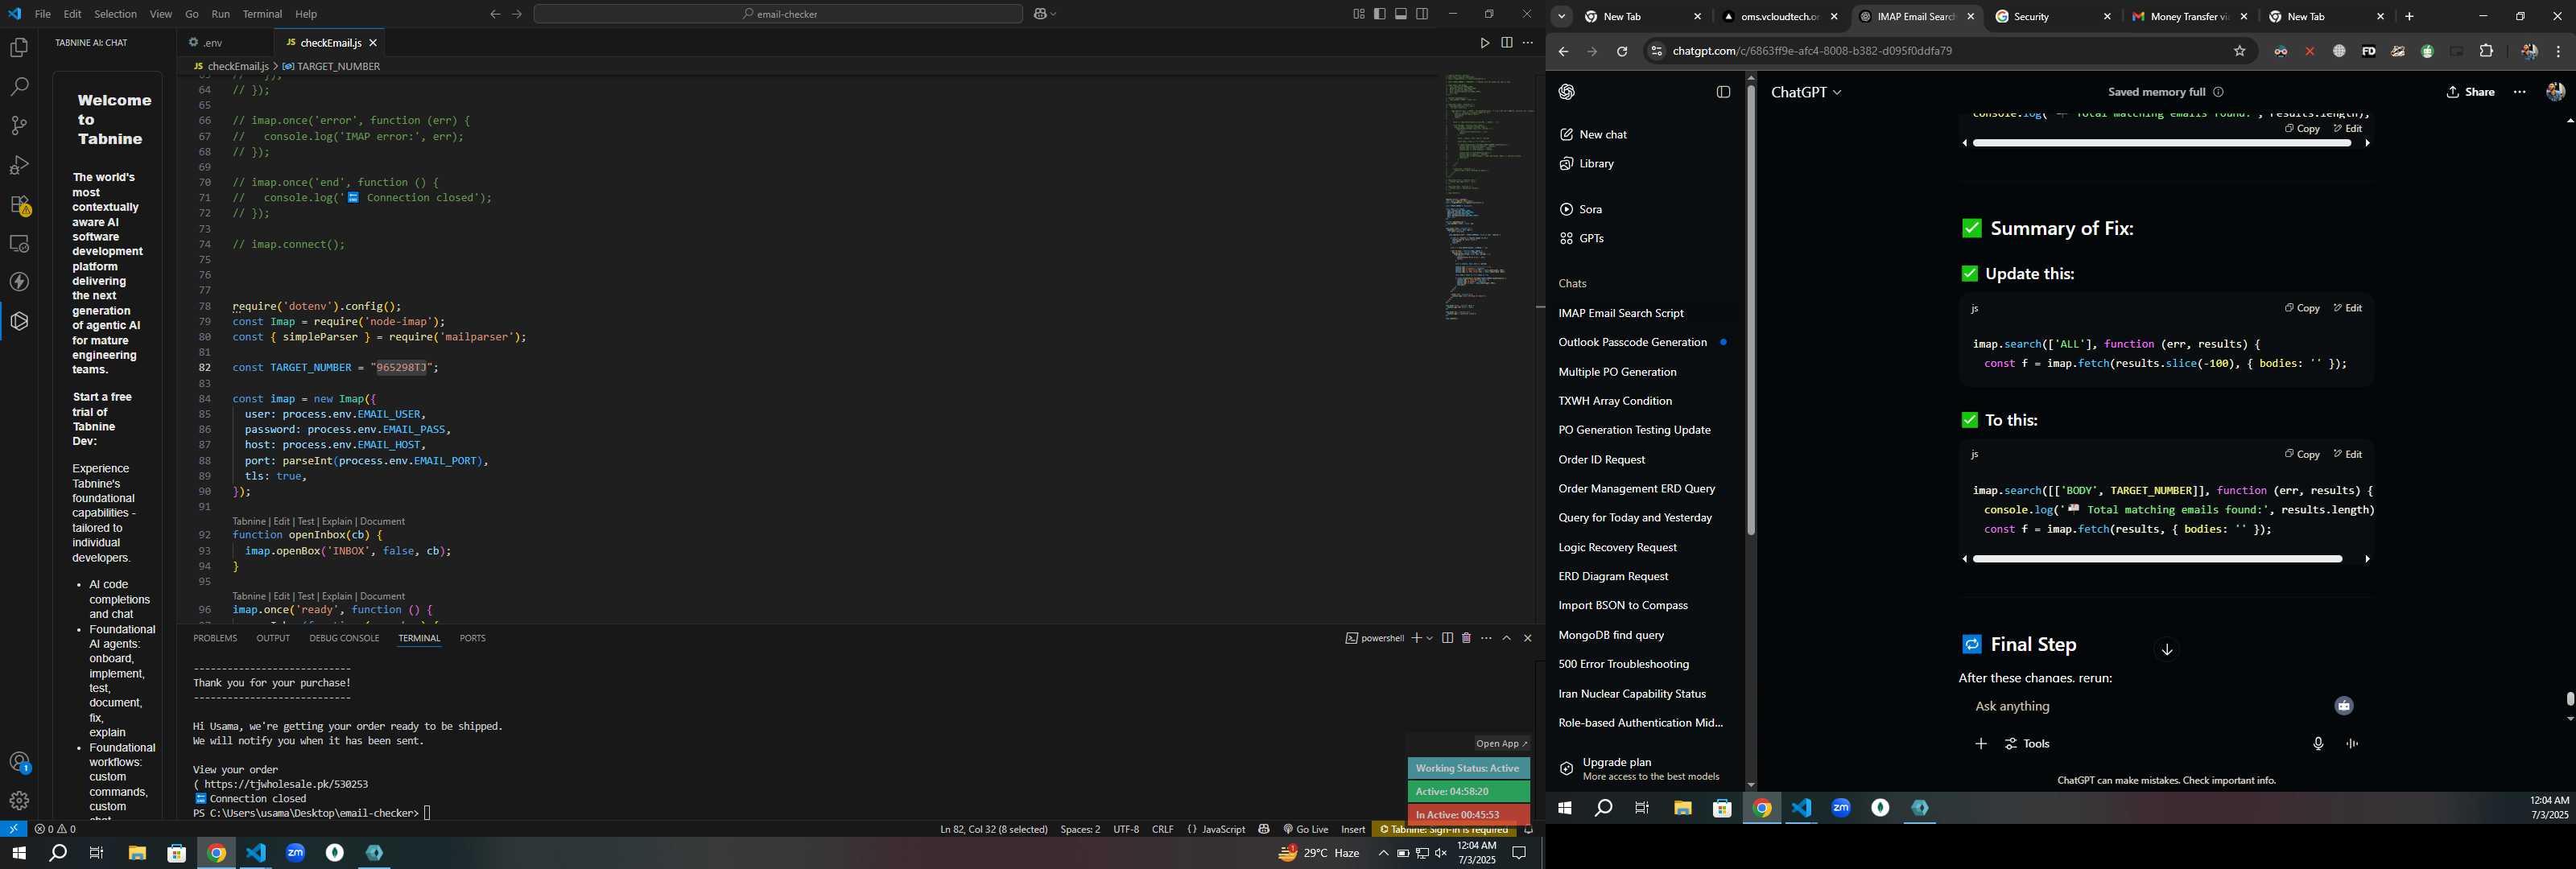
Task: Open ChatGPT model selector dropdown
Action: (1806, 92)
